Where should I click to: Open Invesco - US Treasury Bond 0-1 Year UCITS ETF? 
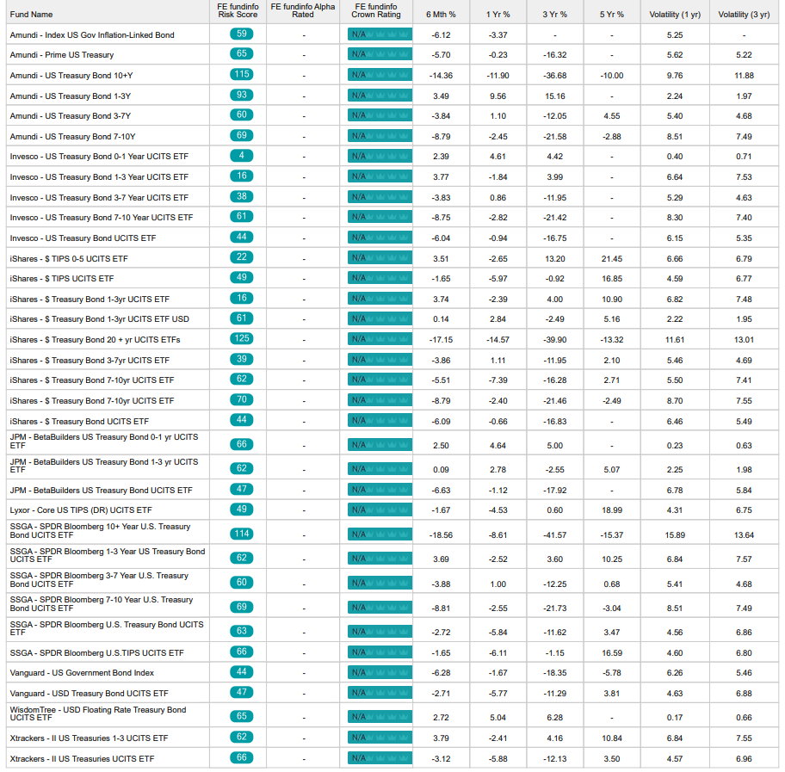tap(99, 157)
